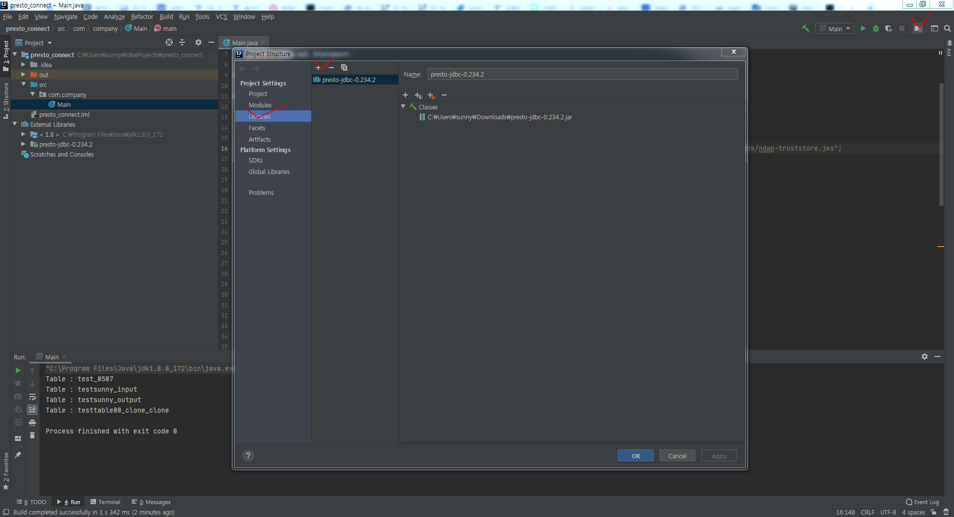Viewport: 954px width, 517px height.
Task: Click the OK button
Action: (x=636, y=456)
